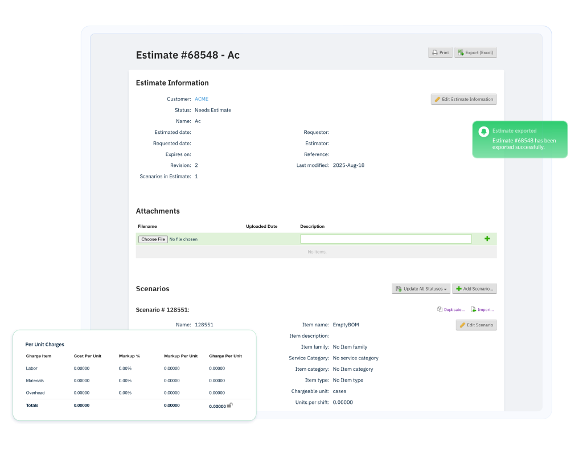This screenshot has width=583, height=454.
Task: Open the ACME customer link
Action: click(202, 99)
